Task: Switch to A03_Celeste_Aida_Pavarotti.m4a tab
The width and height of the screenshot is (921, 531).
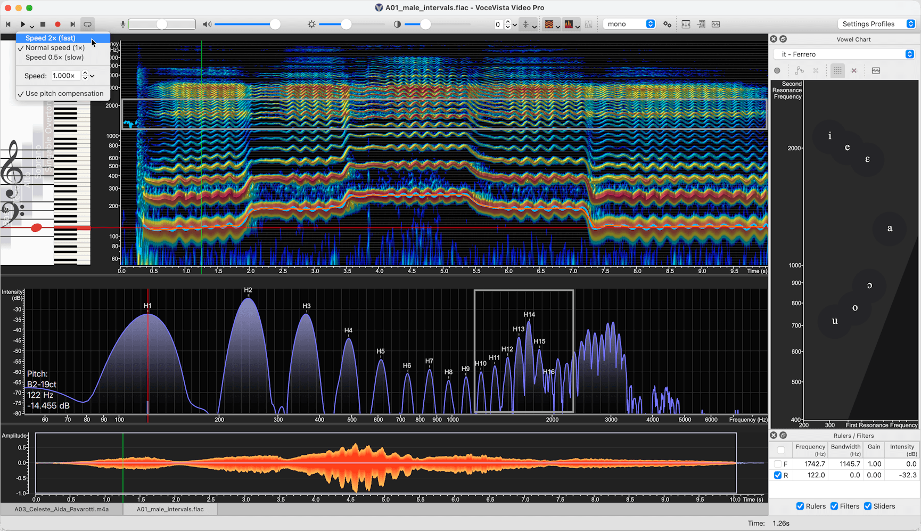Action: pyautogui.click(x=62, y=509)
